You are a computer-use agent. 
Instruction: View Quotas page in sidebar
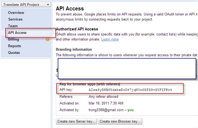pos(14,53)
